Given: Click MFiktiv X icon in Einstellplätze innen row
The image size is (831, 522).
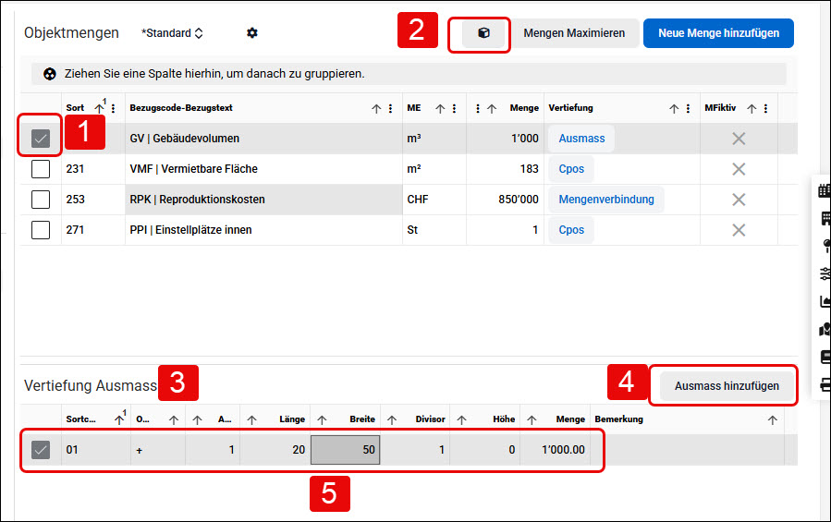Looking at the screenshot, I should pos(739,230).
